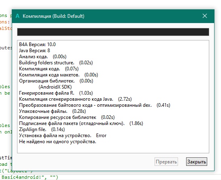Click the (AndroidX SDK) log line

click(x=55, y=87)
